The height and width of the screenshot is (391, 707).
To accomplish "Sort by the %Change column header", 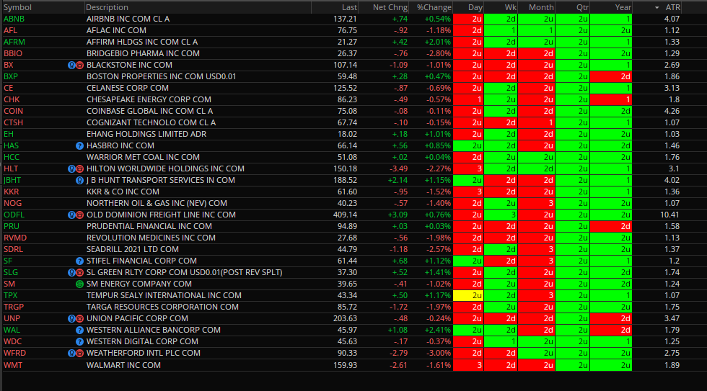I will (x=434, y=7).
